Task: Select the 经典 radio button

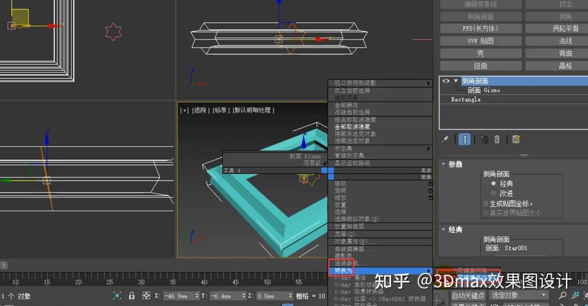Action: tap(493, 184)
